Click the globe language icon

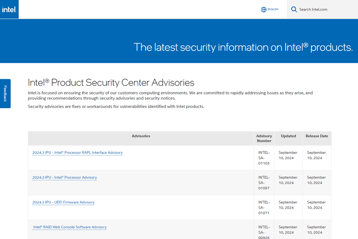tap(263, 9)
